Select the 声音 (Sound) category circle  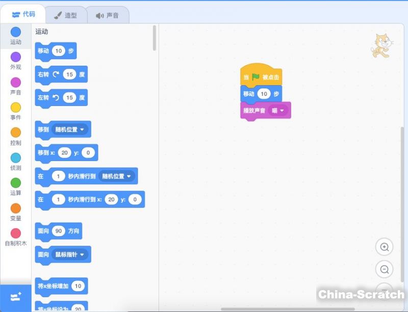[16, 82]
